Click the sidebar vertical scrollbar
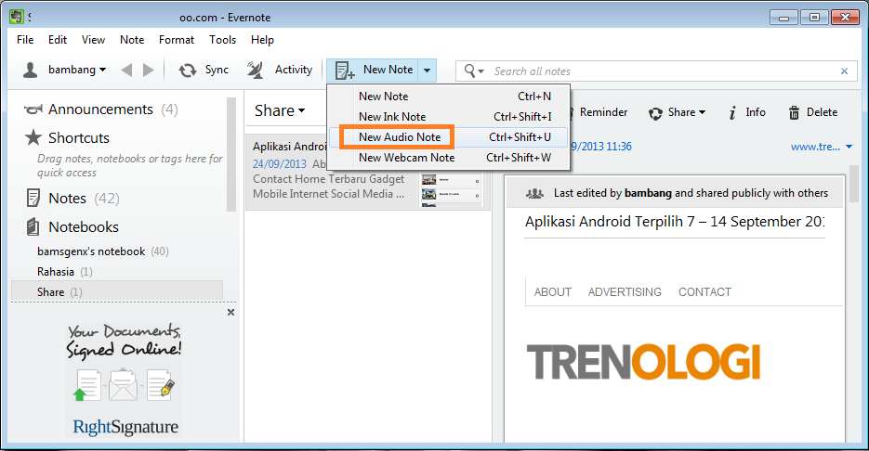This screenshot has width=869, height=451. tap(231, 155)
